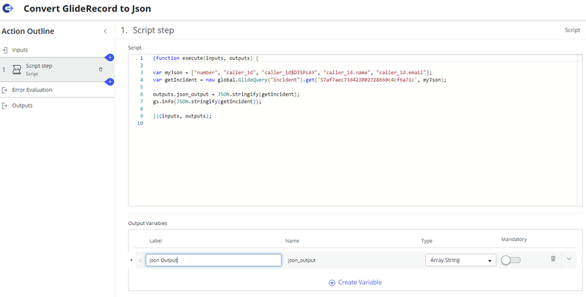Delete Script step using its trash icon
This screenshot has width=586, height=297.
pyautogui.click(x=100, y=70)
